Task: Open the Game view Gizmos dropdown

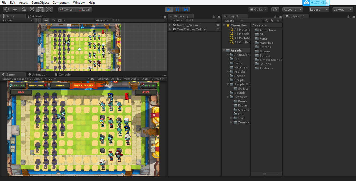Action: tap(158, 79)
